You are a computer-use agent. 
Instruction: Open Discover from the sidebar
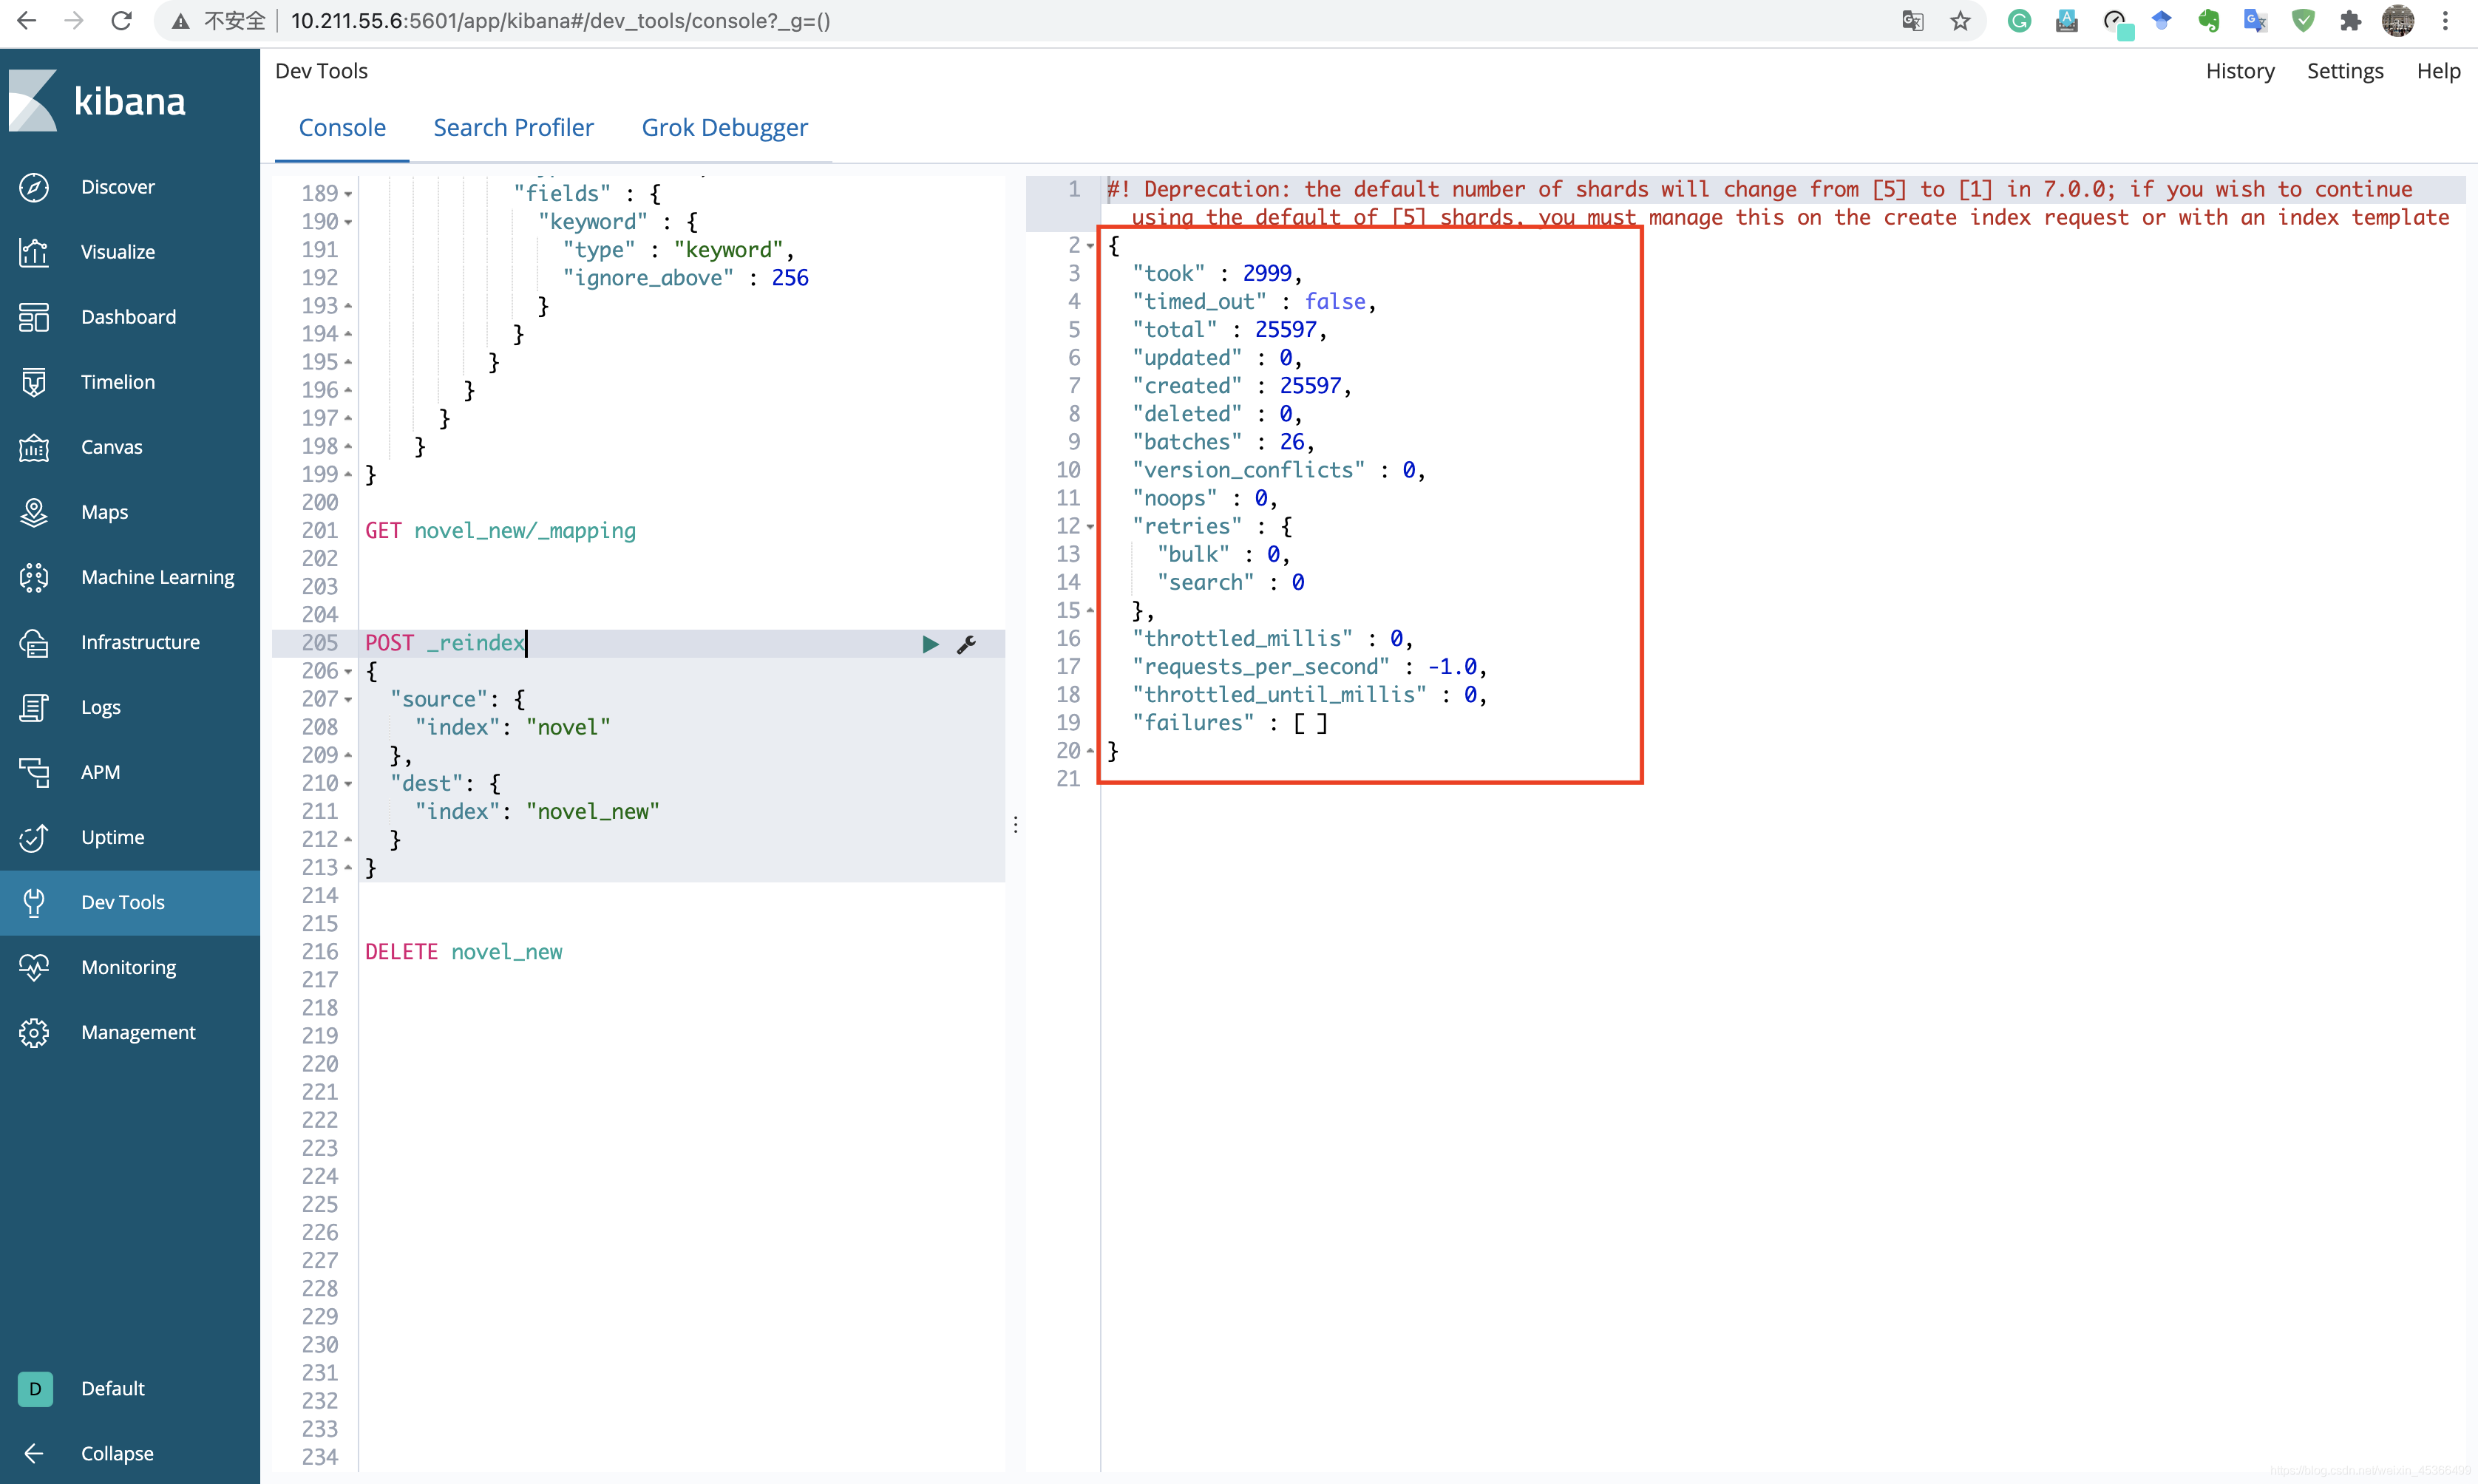[x=117, y=187]
